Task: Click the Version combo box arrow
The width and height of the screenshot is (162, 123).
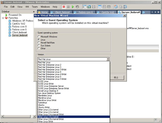Action: coord(108,59)
